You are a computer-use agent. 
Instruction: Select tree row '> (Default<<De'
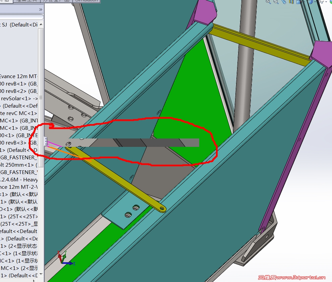19,239
